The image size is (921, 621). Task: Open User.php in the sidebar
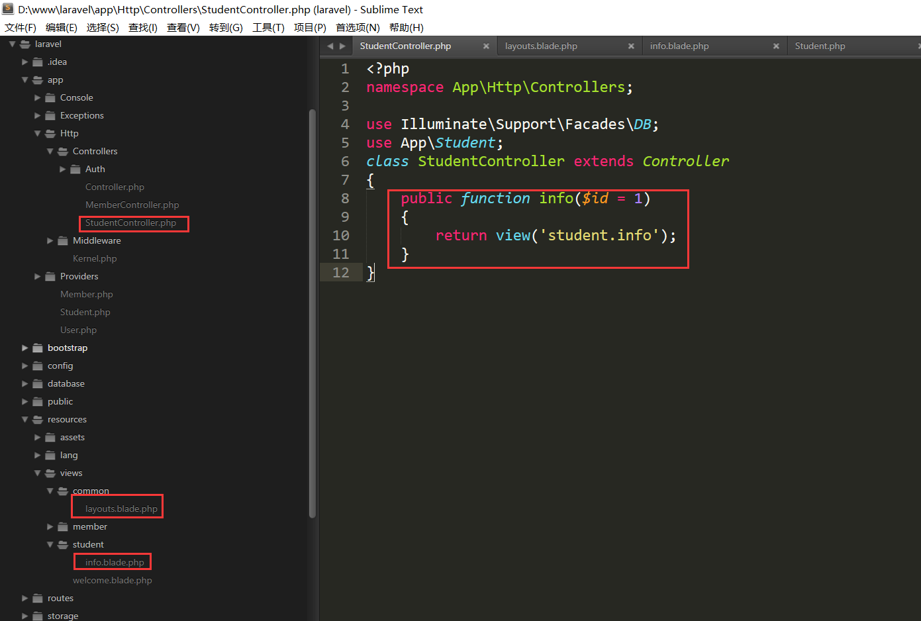78,330
